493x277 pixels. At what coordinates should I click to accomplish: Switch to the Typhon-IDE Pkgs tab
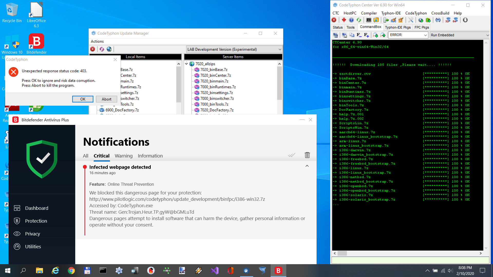398,27
